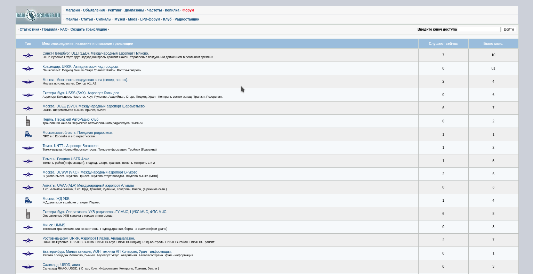Open the red Форум link
Image resolution: width=533 pixels, height=274 pixels.
188,10
